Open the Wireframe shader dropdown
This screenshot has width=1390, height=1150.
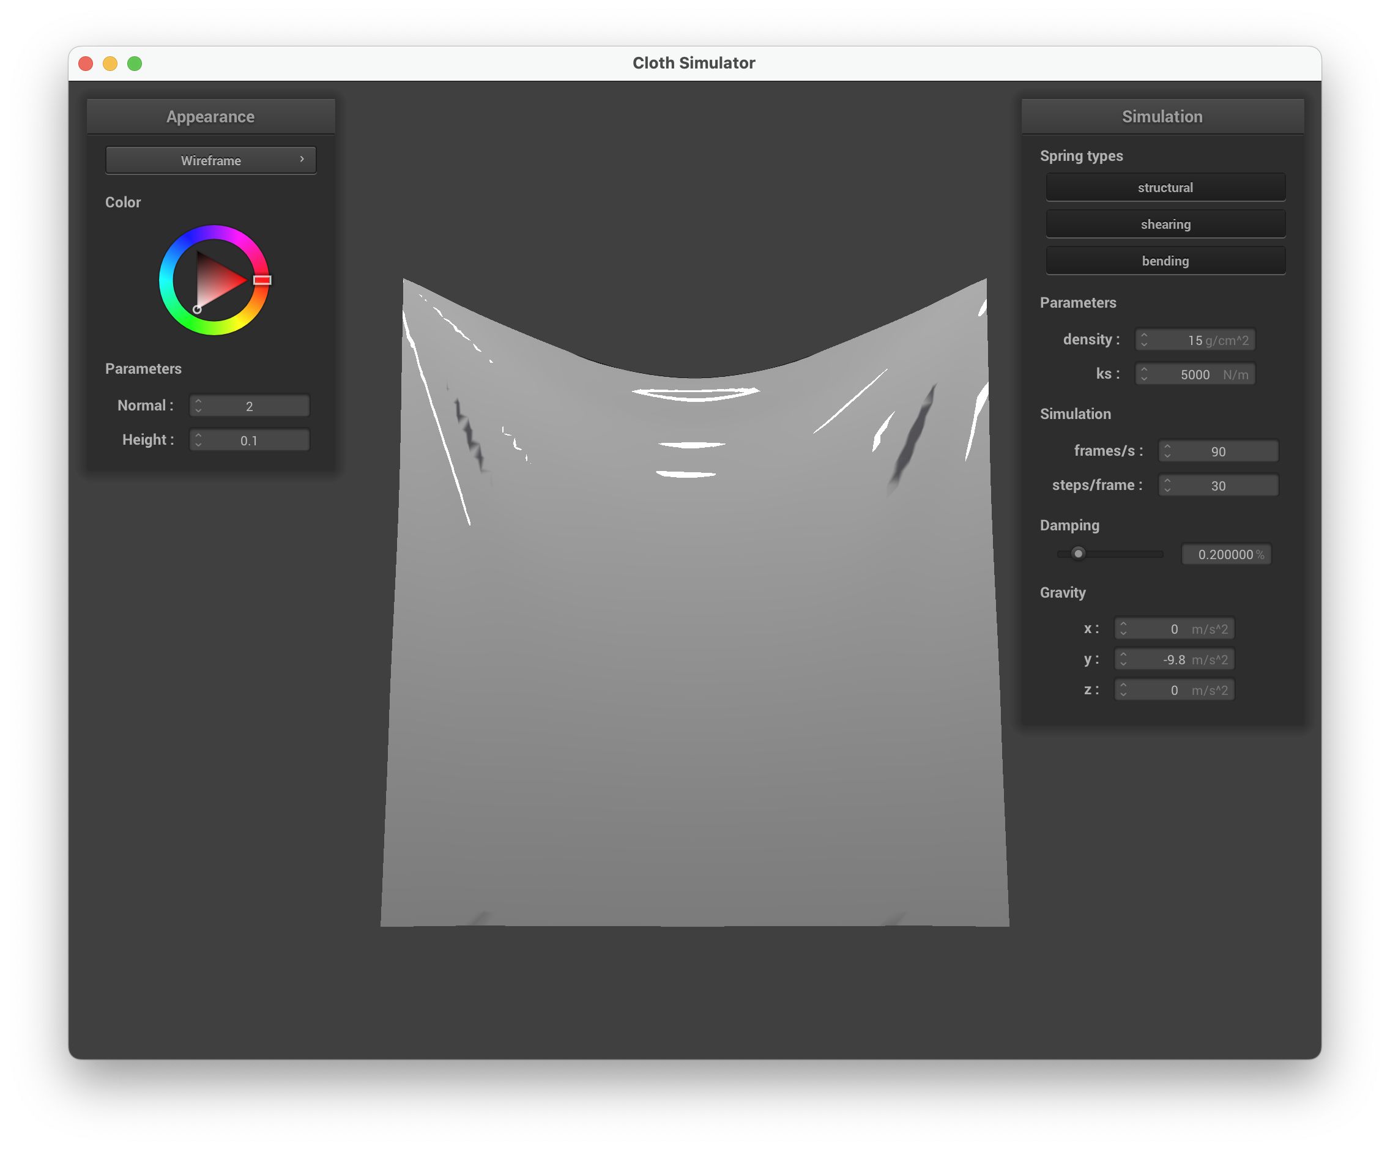coord(210,160)
